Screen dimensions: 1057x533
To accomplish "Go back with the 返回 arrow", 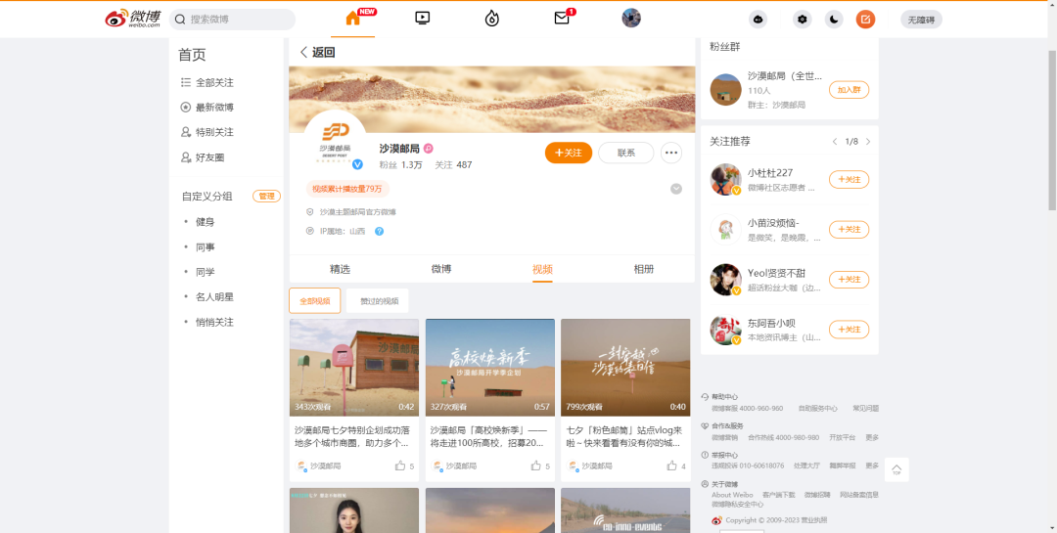I will [317, 53].
